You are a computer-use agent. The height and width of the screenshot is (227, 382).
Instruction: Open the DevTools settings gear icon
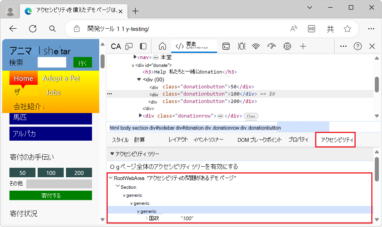[x=287, y=46]
